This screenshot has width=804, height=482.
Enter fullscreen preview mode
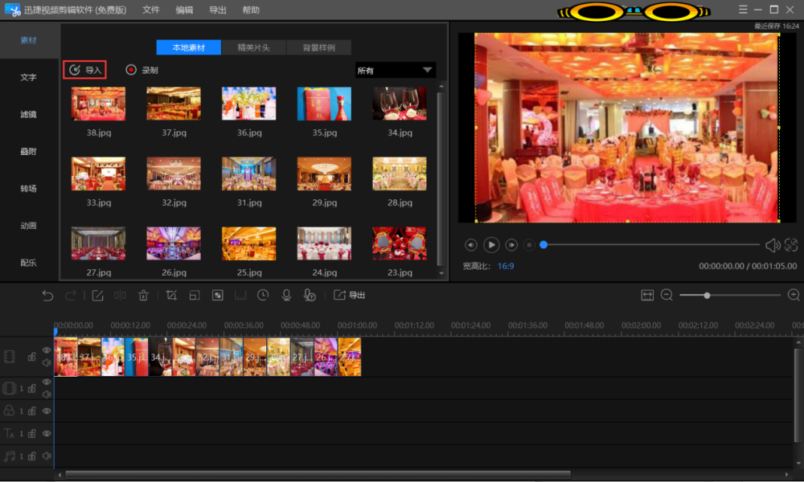pos(791,245)
